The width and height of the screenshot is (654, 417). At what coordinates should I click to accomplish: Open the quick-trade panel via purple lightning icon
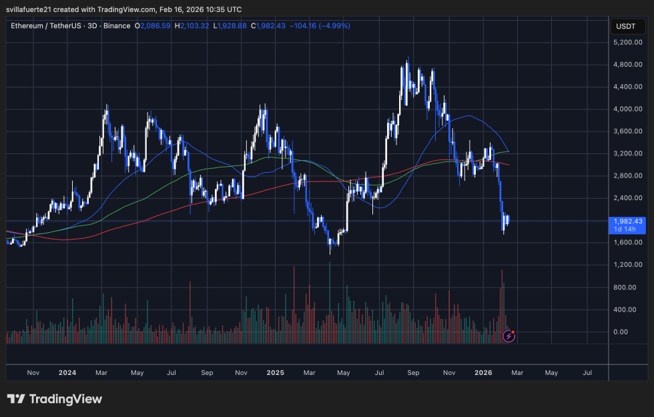pos(509,336)
